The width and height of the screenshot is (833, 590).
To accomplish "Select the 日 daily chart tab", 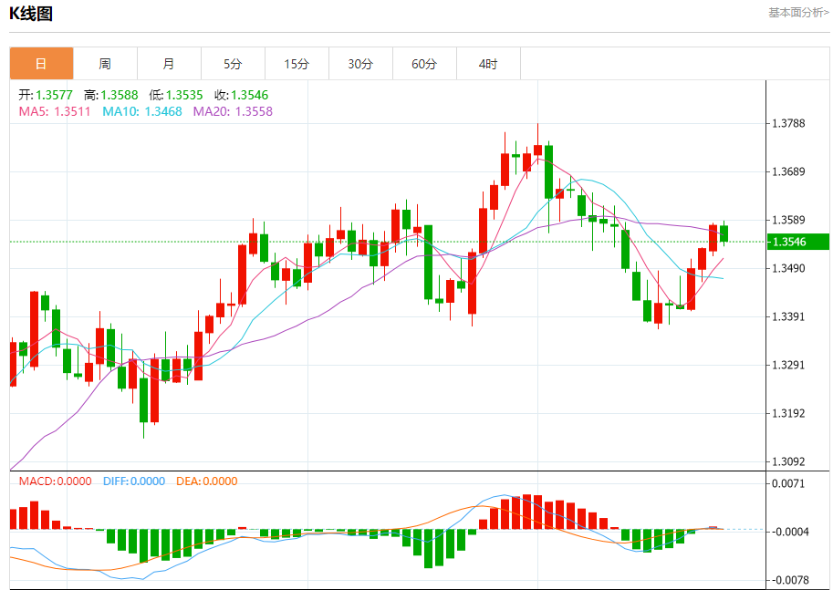I will pyautogui.click(x=41, y=64).
